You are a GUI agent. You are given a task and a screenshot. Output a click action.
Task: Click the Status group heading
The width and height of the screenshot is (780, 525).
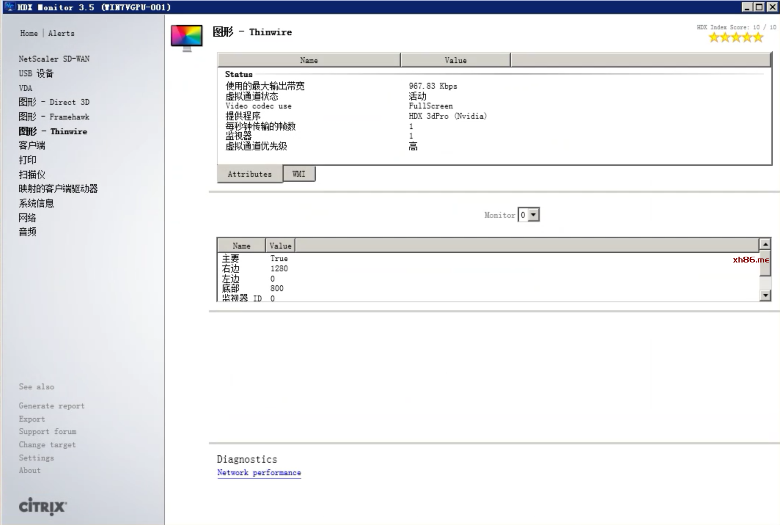(239, 74)
